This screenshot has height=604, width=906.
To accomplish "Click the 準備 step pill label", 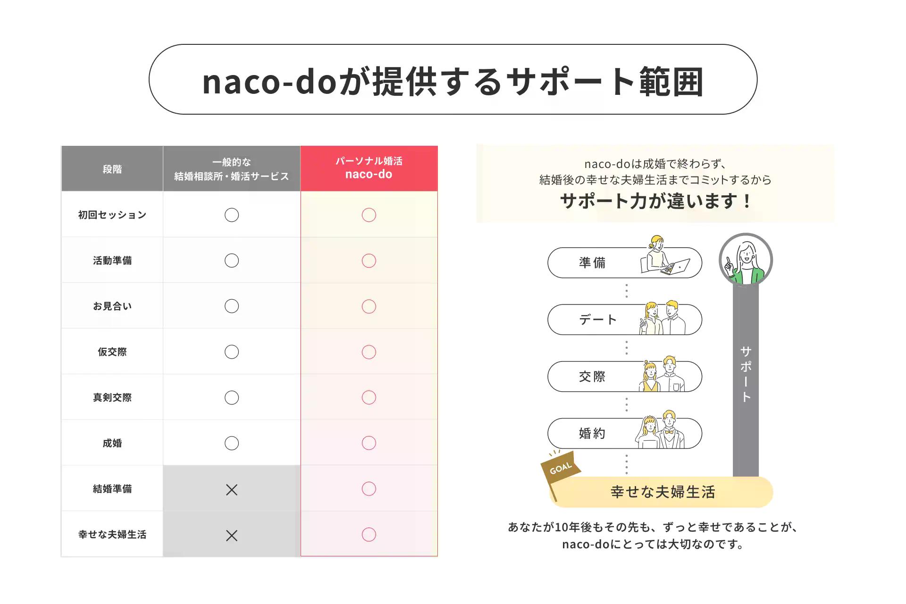I will tap(592, 263).
